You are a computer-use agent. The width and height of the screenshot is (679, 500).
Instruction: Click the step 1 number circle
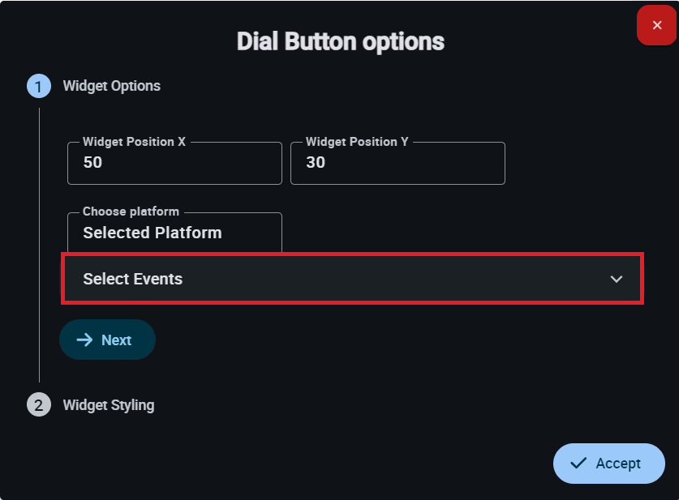coord(39,86)
